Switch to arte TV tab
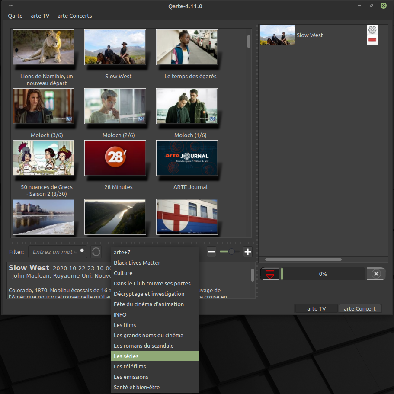This screenshot has height=394, width=394. point(316,308)
